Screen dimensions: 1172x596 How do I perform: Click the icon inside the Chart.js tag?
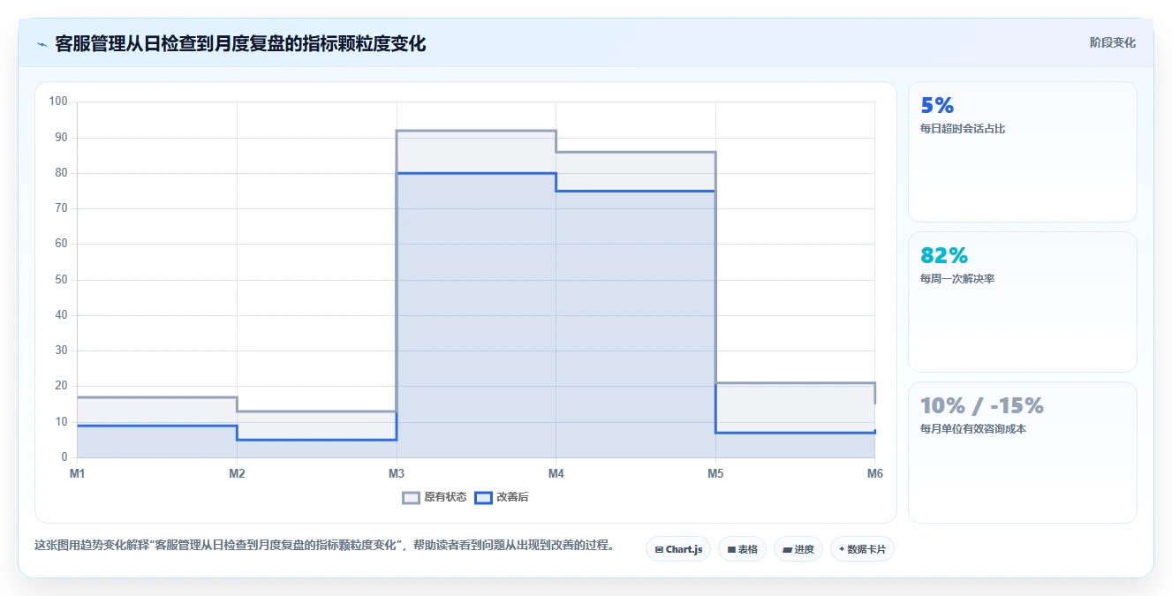[659, 549]
